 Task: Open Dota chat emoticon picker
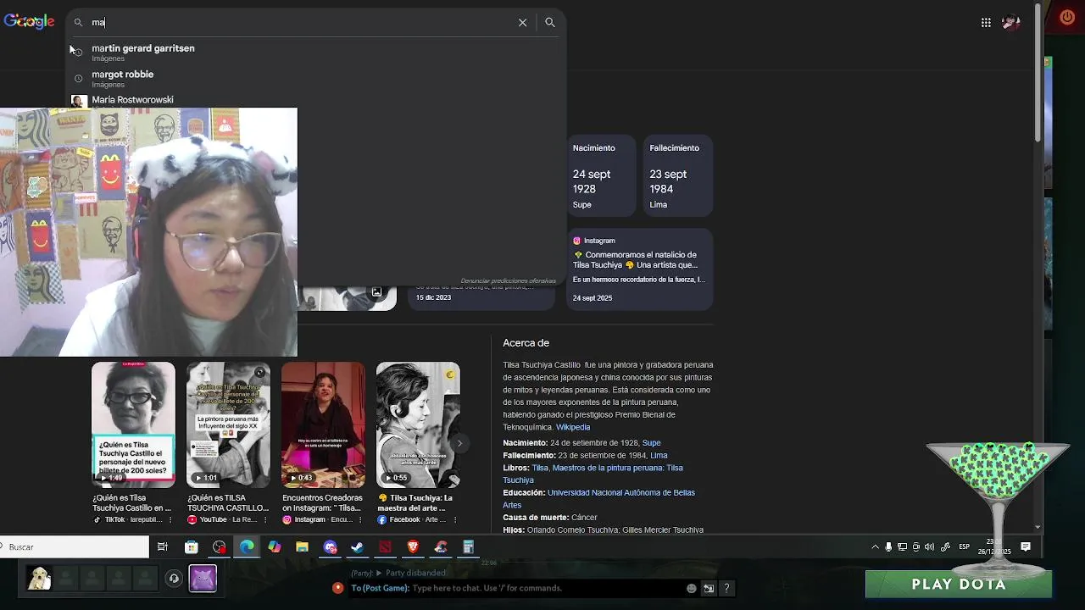(x=692, y=588)
